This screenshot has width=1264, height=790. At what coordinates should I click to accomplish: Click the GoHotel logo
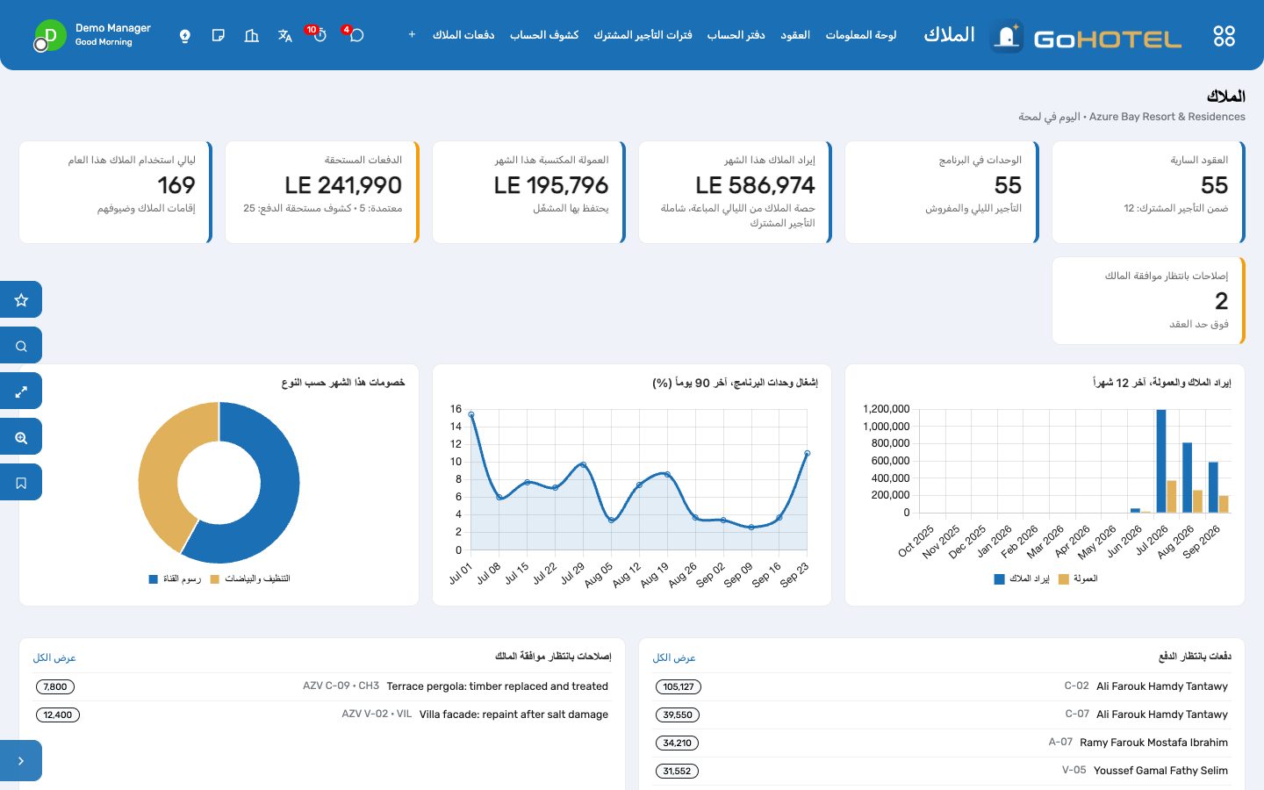click(x=1086, y=37)
